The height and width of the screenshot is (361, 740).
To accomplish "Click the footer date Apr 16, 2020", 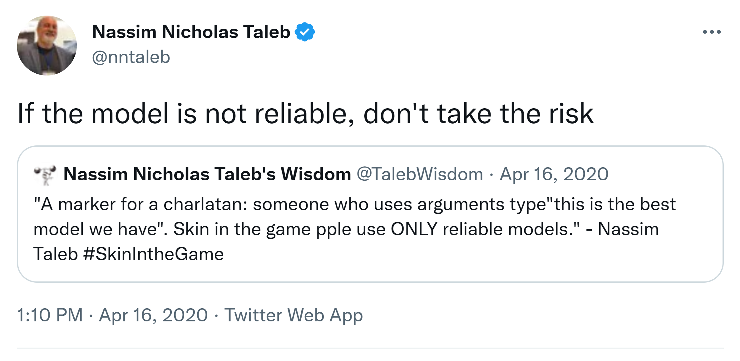I will point(153,315).
